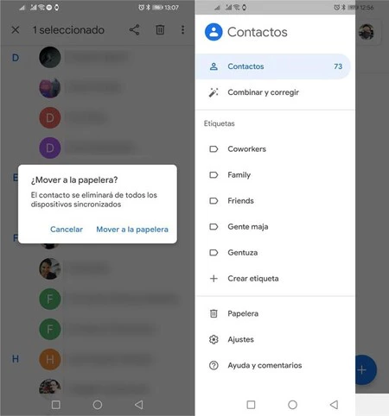
Task: Tap the Ajustes gear icon
Action: coord(214,339)
